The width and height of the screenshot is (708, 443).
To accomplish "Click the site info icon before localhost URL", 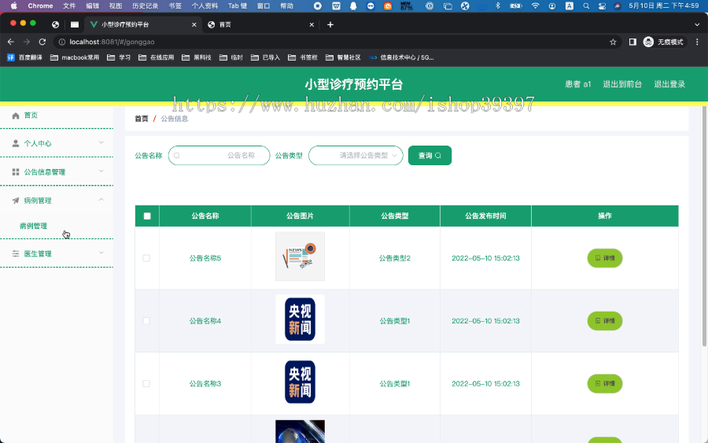I will pos(62,42).
